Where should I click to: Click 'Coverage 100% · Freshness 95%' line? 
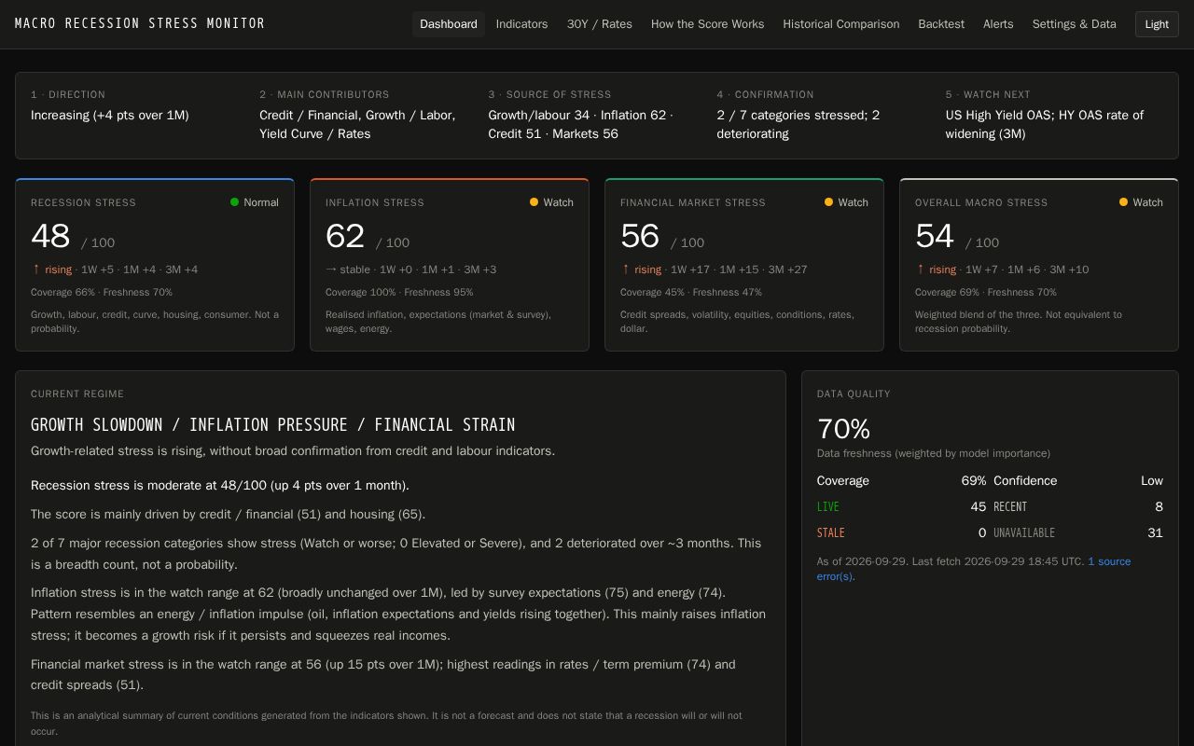(x=399, y=292)
